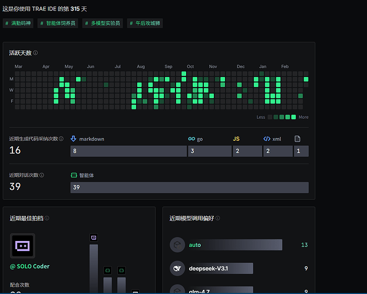Click the generic file document icon
Viewport: 367px width, 294px height.
pyautogui.click(x=297, y=139)
